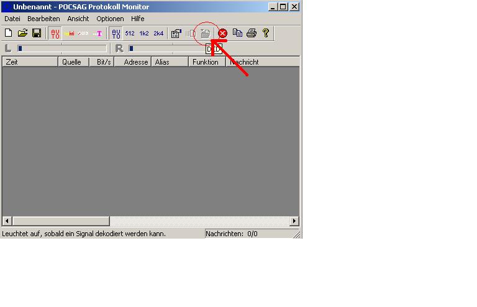Click the Copy icon in toolbar
Screen dimensions: 477x307
(237, 33)
